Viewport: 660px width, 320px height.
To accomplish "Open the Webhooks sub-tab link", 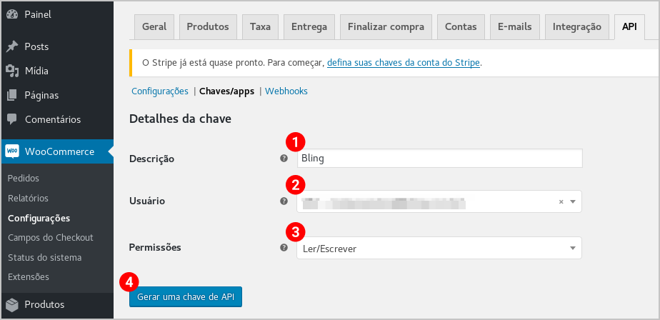I will 286,91.
